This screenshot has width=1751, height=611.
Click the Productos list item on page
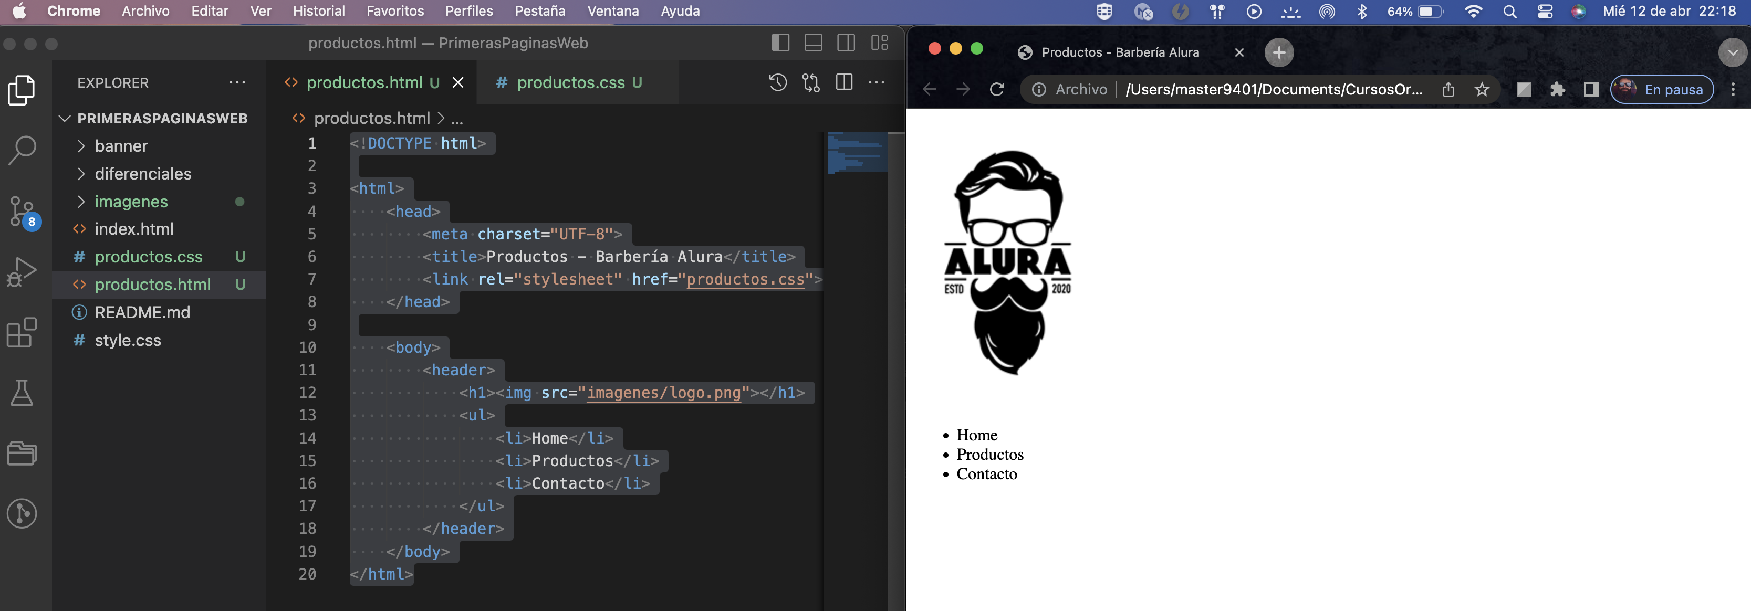(x=989, y=455)
